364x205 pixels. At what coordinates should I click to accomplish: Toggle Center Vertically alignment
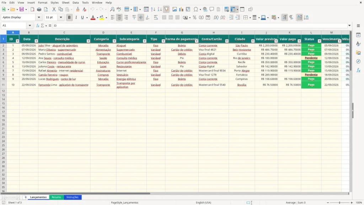[141, 17]
